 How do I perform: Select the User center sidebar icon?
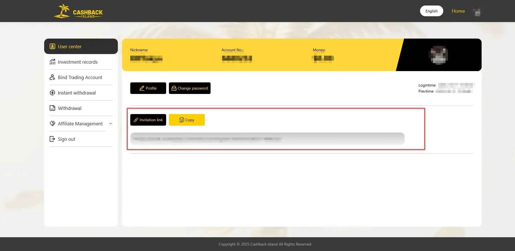click(x=52, y=46)
